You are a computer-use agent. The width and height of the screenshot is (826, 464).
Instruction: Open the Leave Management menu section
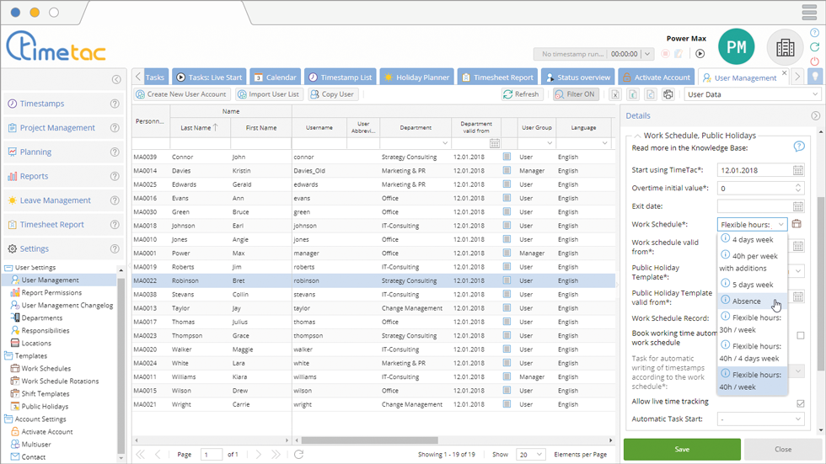[56, 200]
